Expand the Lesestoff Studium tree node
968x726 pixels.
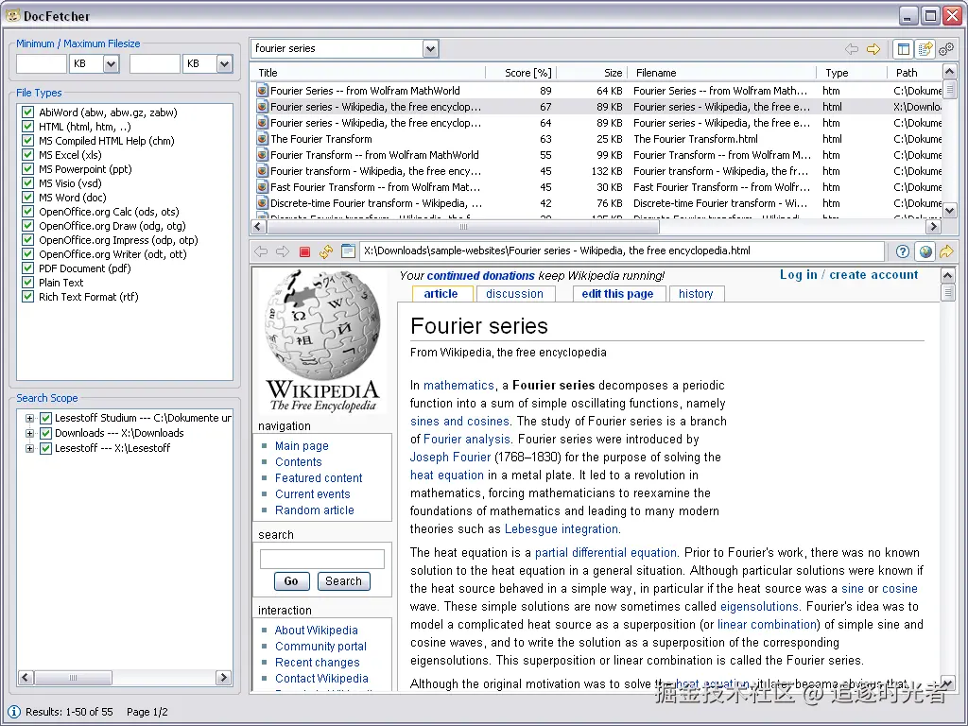click(x=30, y=418)
